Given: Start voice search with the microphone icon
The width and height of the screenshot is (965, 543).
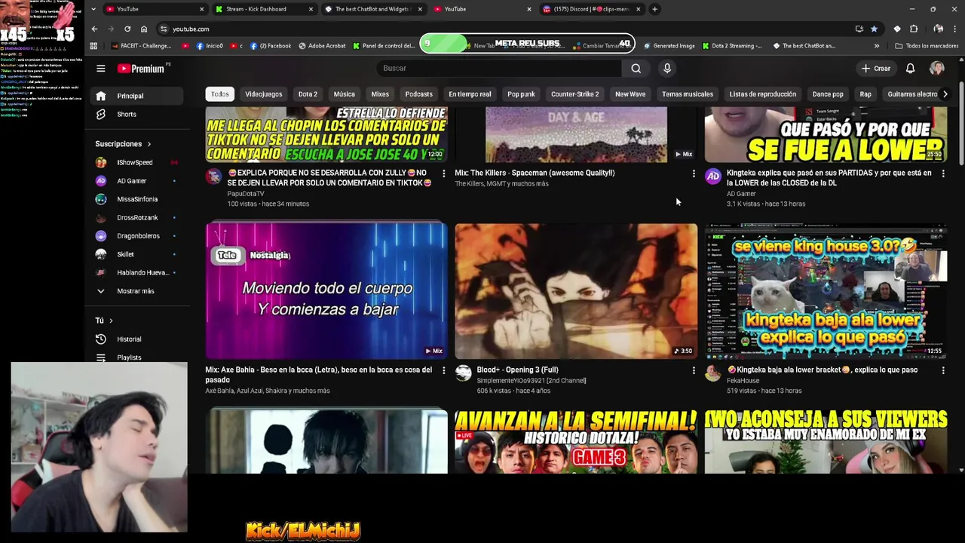Looking at the screenshot, I should [x=666, y=68].
